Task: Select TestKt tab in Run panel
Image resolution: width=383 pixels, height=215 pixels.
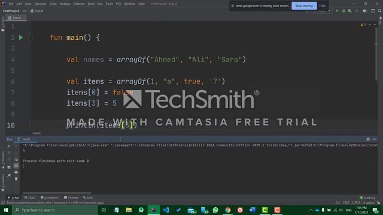Action: (x=25, y=139)
